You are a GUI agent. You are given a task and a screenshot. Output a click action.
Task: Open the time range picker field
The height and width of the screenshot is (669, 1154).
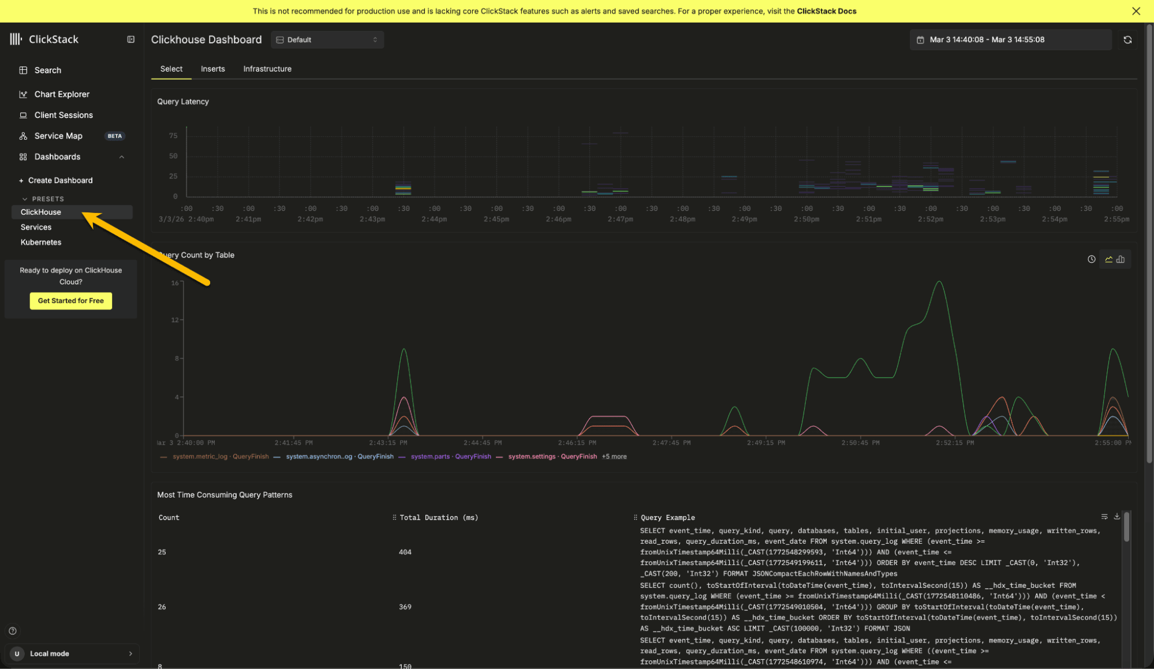1010,40
